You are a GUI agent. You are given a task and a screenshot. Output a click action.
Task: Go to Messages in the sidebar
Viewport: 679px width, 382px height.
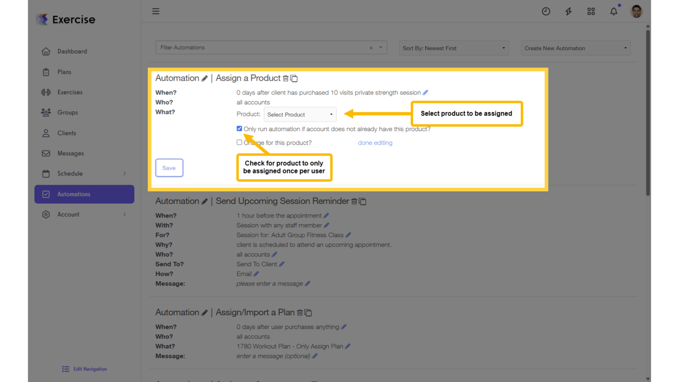[70, 153]
